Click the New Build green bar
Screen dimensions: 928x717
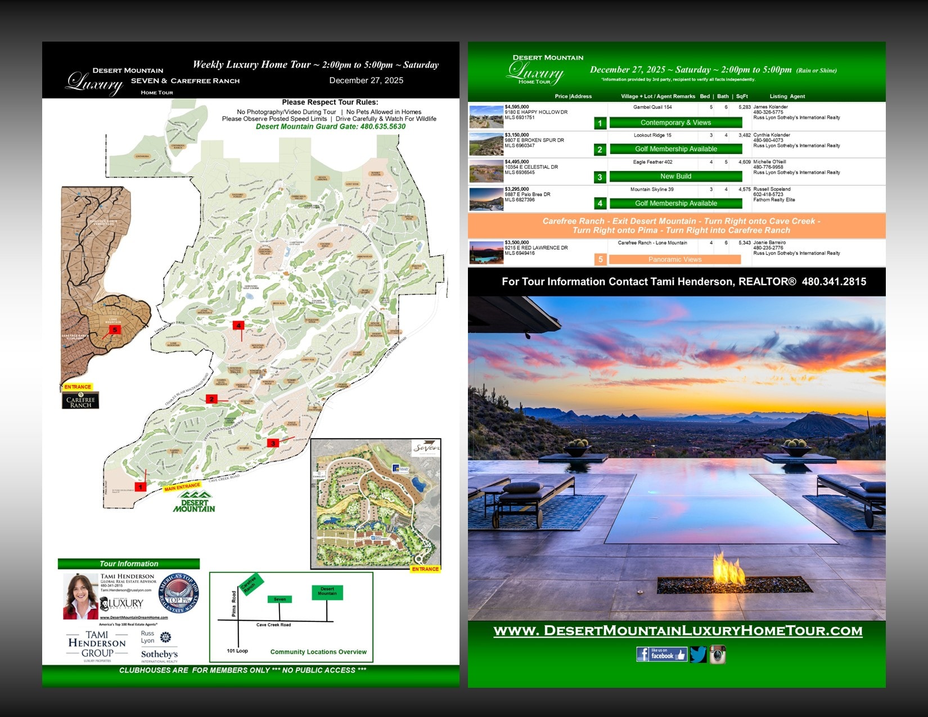(675, 177)
